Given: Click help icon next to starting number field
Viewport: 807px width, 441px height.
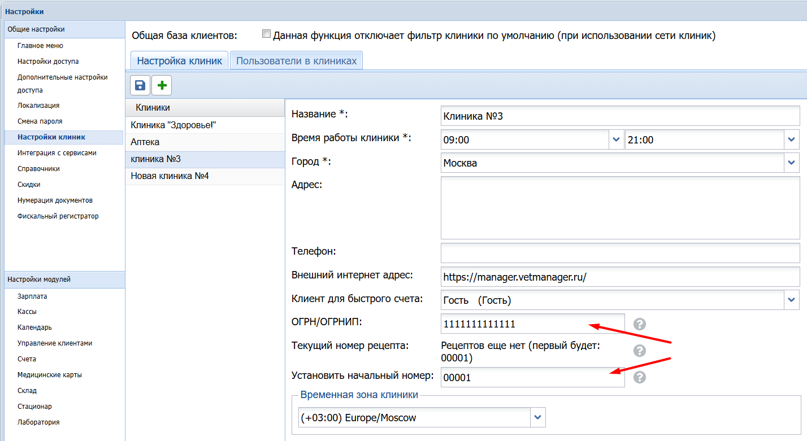Looking at the screenshot, I should (x=639, y=377).
